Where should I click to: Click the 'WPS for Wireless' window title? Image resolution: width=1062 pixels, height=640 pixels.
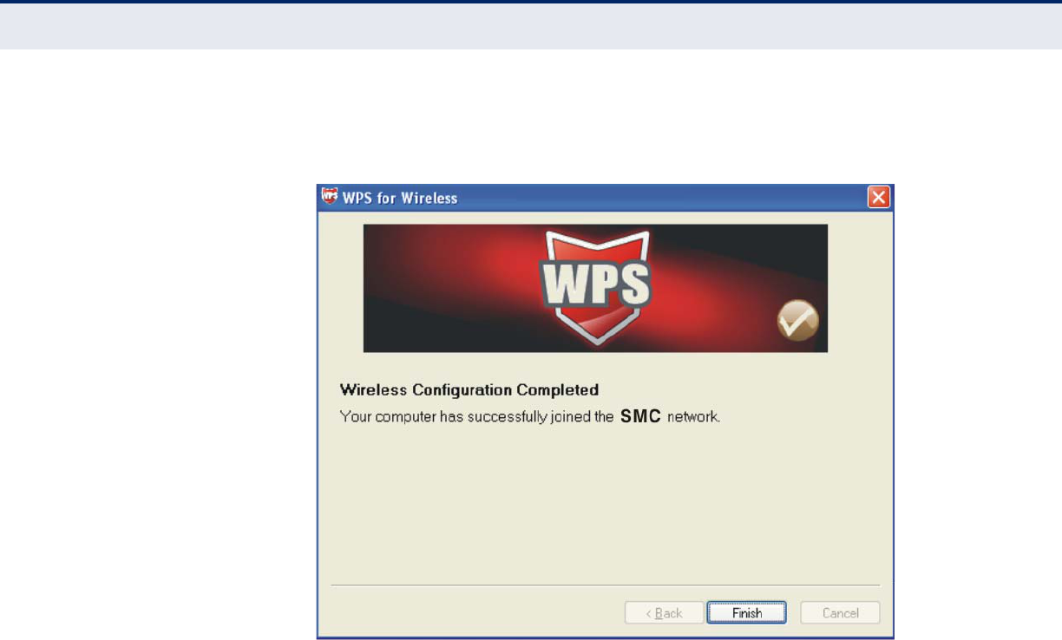[400, 198]
